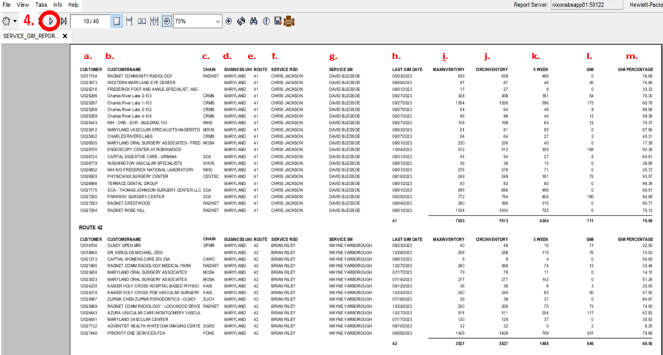Image resolution: width=663 pixels, height=355 pixels.
Task: Save the report using the disk icon
Action: (x=278, y=21)
